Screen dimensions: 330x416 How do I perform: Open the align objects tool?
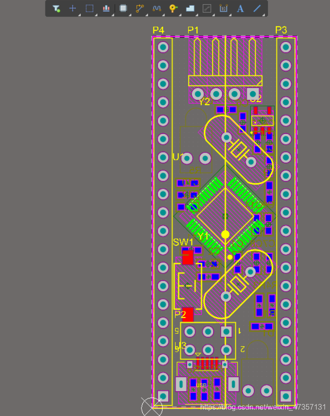106,8
